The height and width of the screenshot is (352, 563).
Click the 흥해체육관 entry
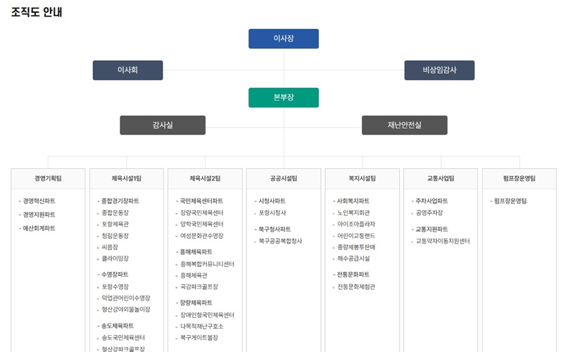click(x=194, y=275)
